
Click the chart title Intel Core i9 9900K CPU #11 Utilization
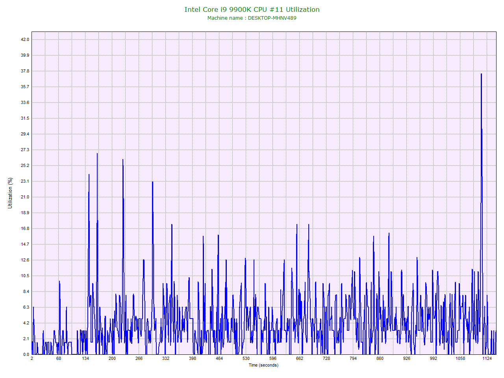(x=252, y=9)
